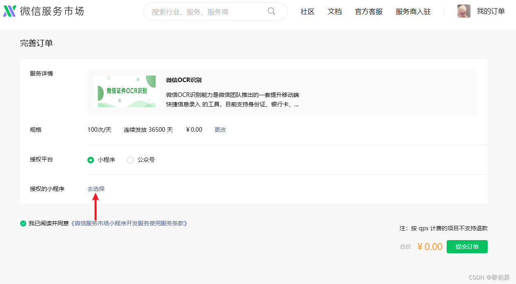The width and height of the screenshot is (516, 284).
Task: Click the 授权的小程序 label
Action: click(47, 189)
